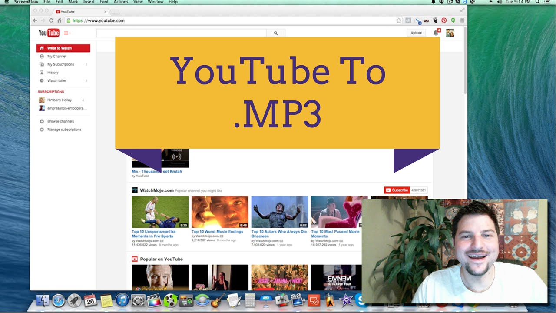556x313 pixels.
Task: Bookmark page with the star icon
Action: click(x=399, y=20)
